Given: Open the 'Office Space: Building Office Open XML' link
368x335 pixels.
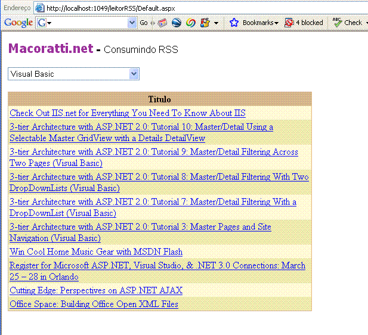Looking at the screenshot, I should 94,304.
